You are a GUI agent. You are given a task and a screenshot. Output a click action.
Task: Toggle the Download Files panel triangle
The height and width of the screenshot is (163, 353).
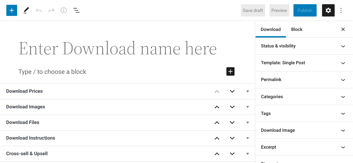tap(247, 122)
